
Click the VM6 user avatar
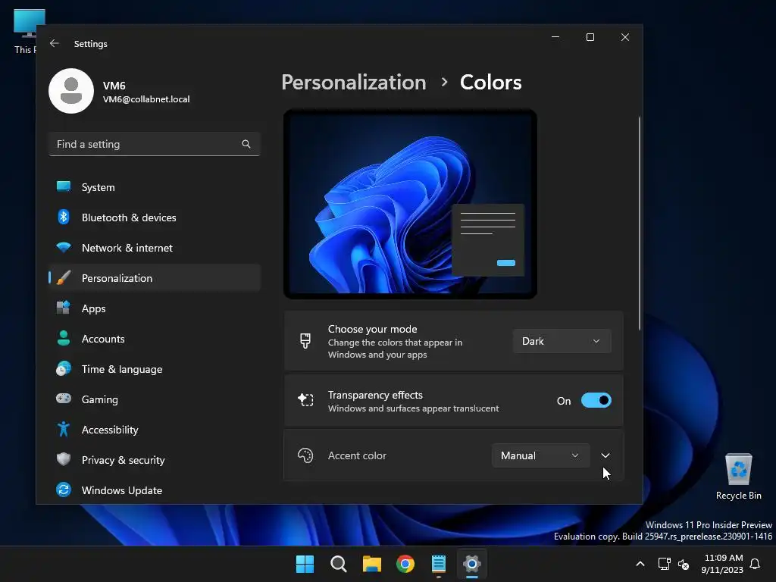pos(71,91)
